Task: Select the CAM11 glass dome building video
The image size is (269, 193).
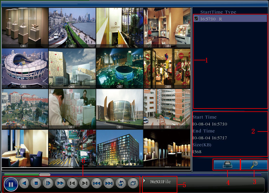Action: (x=119, y=109)
